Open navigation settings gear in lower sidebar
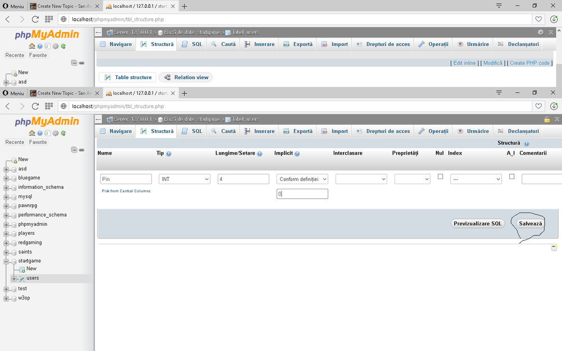Image resolution: width=562 pixels, height=351 pixels. [x=56, y=133]
